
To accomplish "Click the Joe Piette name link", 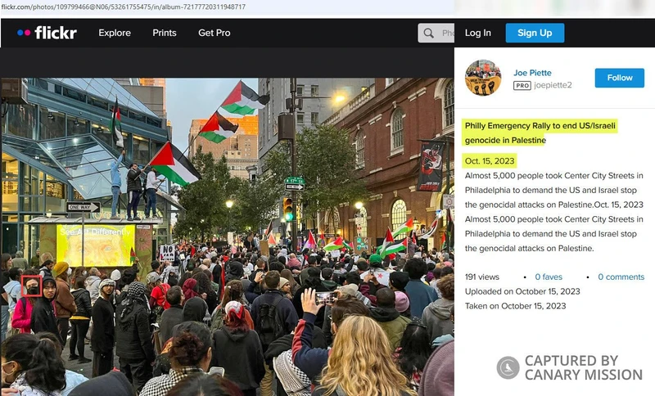I will point(532,73).
